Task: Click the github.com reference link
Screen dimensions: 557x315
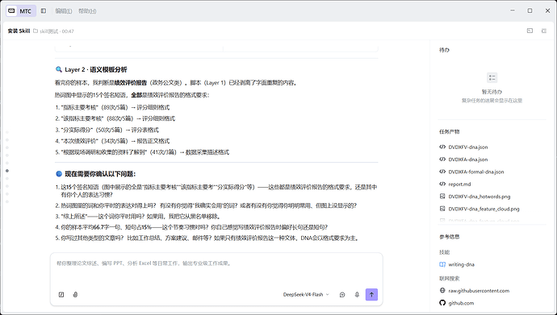Action: [461, 303]
